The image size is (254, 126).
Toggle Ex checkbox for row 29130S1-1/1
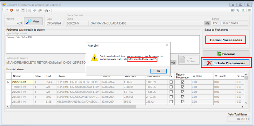(x=171, y=97)
